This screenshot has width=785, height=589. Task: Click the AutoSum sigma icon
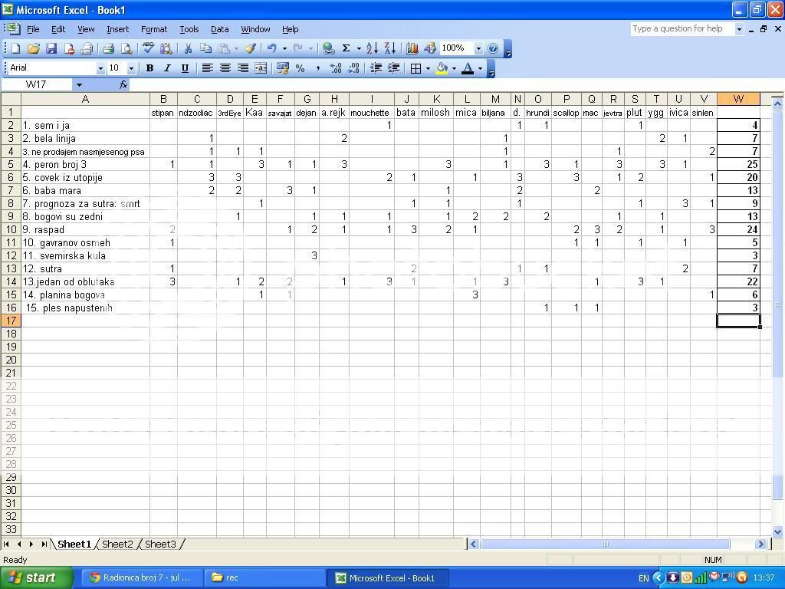tap(346, 48)
